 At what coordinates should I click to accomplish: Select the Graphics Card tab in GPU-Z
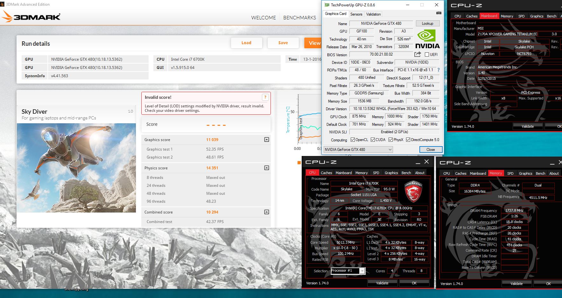tap(335, 14)
